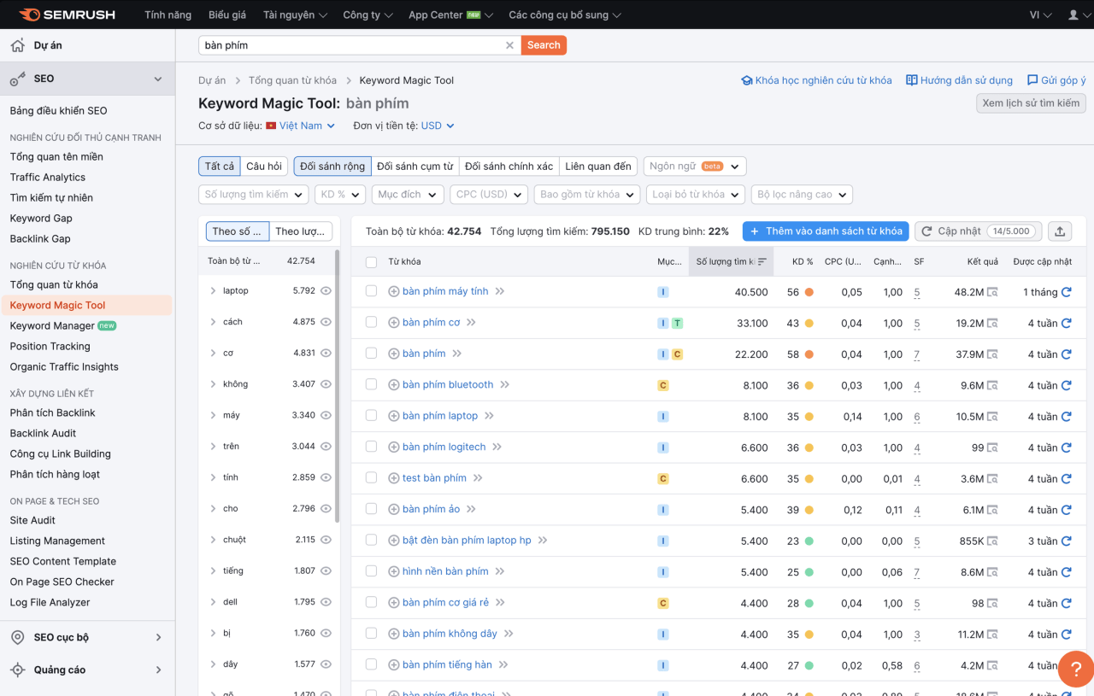Viewport: 1094px width, 696px height.
Task: Open the Việt Nam database dropdown
Action: pos(301,126)
